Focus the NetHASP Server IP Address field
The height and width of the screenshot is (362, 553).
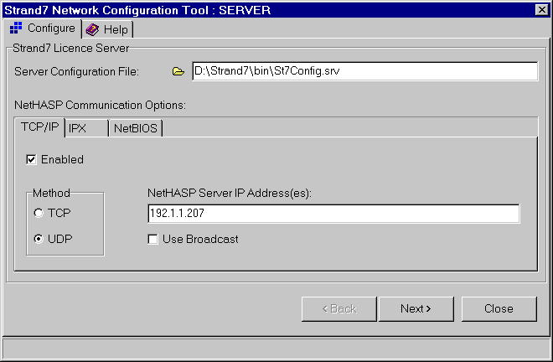333,214
